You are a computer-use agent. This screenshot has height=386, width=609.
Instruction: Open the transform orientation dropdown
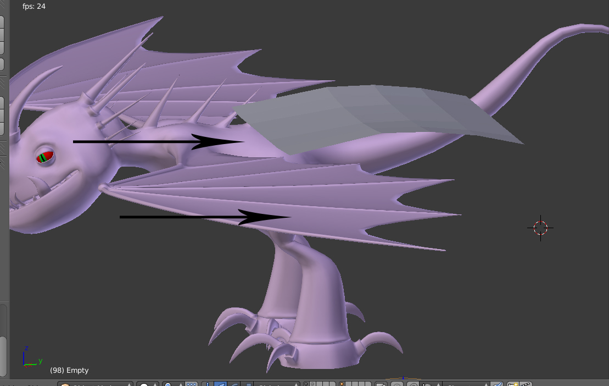pos(277,384)
